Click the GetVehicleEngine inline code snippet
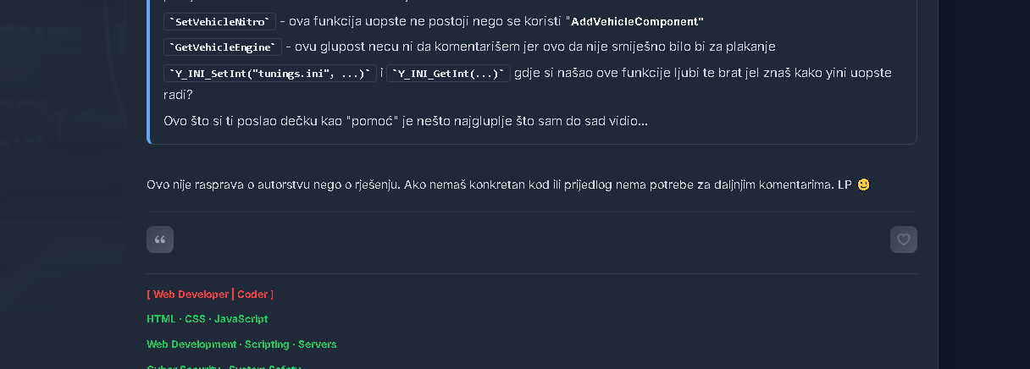Viewport: 1030px width, 369px height. tap(223, 47)
